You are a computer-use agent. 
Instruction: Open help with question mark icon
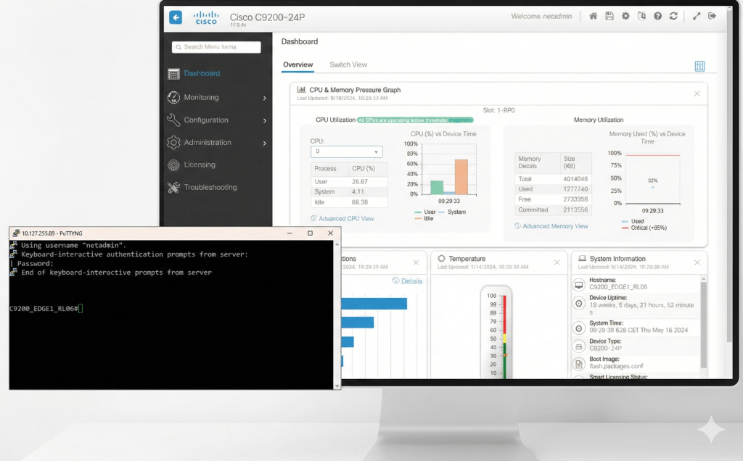(657, 16)
